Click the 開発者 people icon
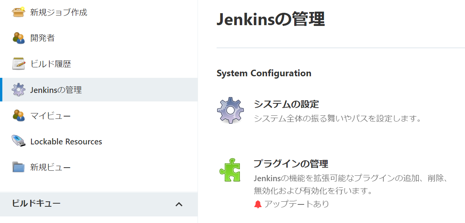 click(18, 38)
